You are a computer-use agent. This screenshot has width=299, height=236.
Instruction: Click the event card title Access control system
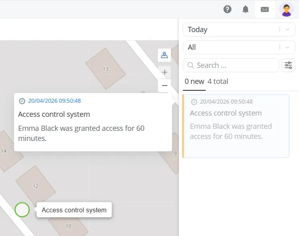point(226,113)
